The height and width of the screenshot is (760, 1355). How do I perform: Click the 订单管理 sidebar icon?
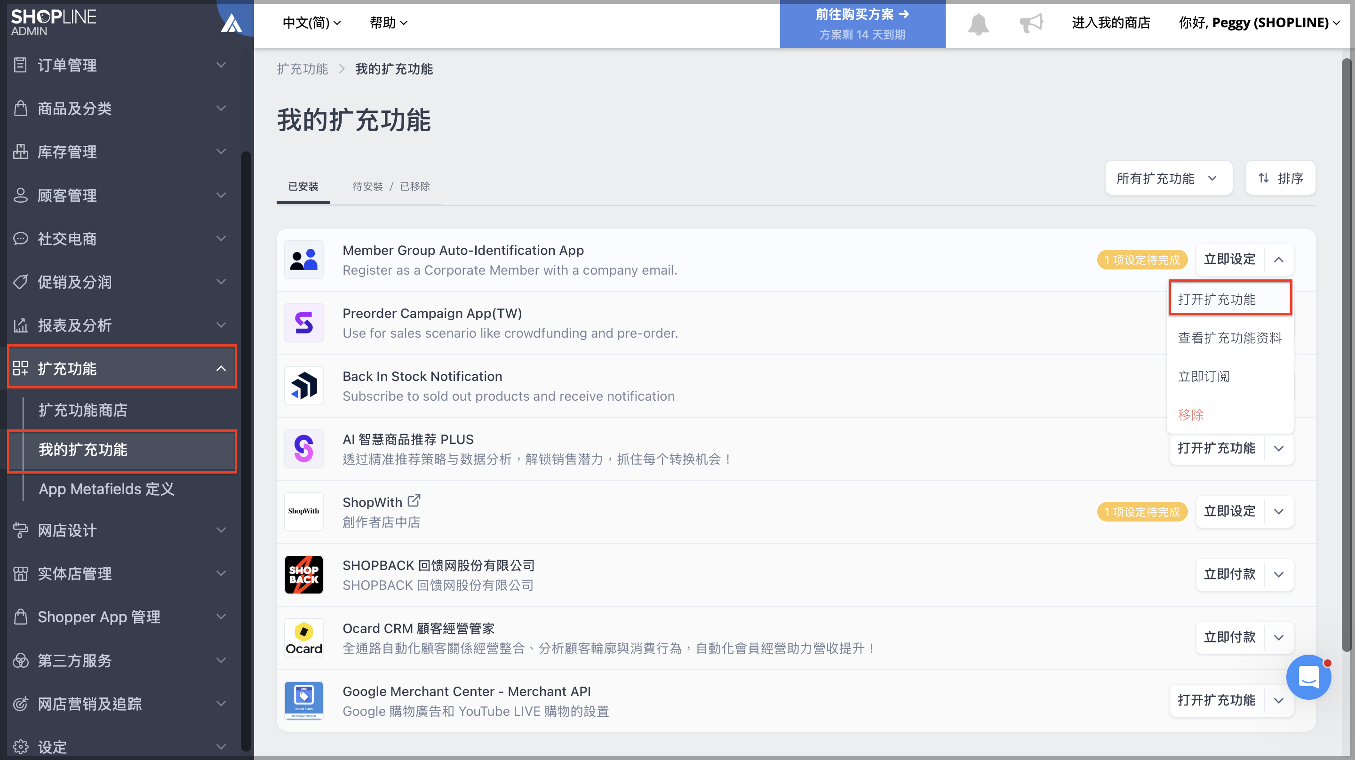pyautogui.click(x=20, y=65)
